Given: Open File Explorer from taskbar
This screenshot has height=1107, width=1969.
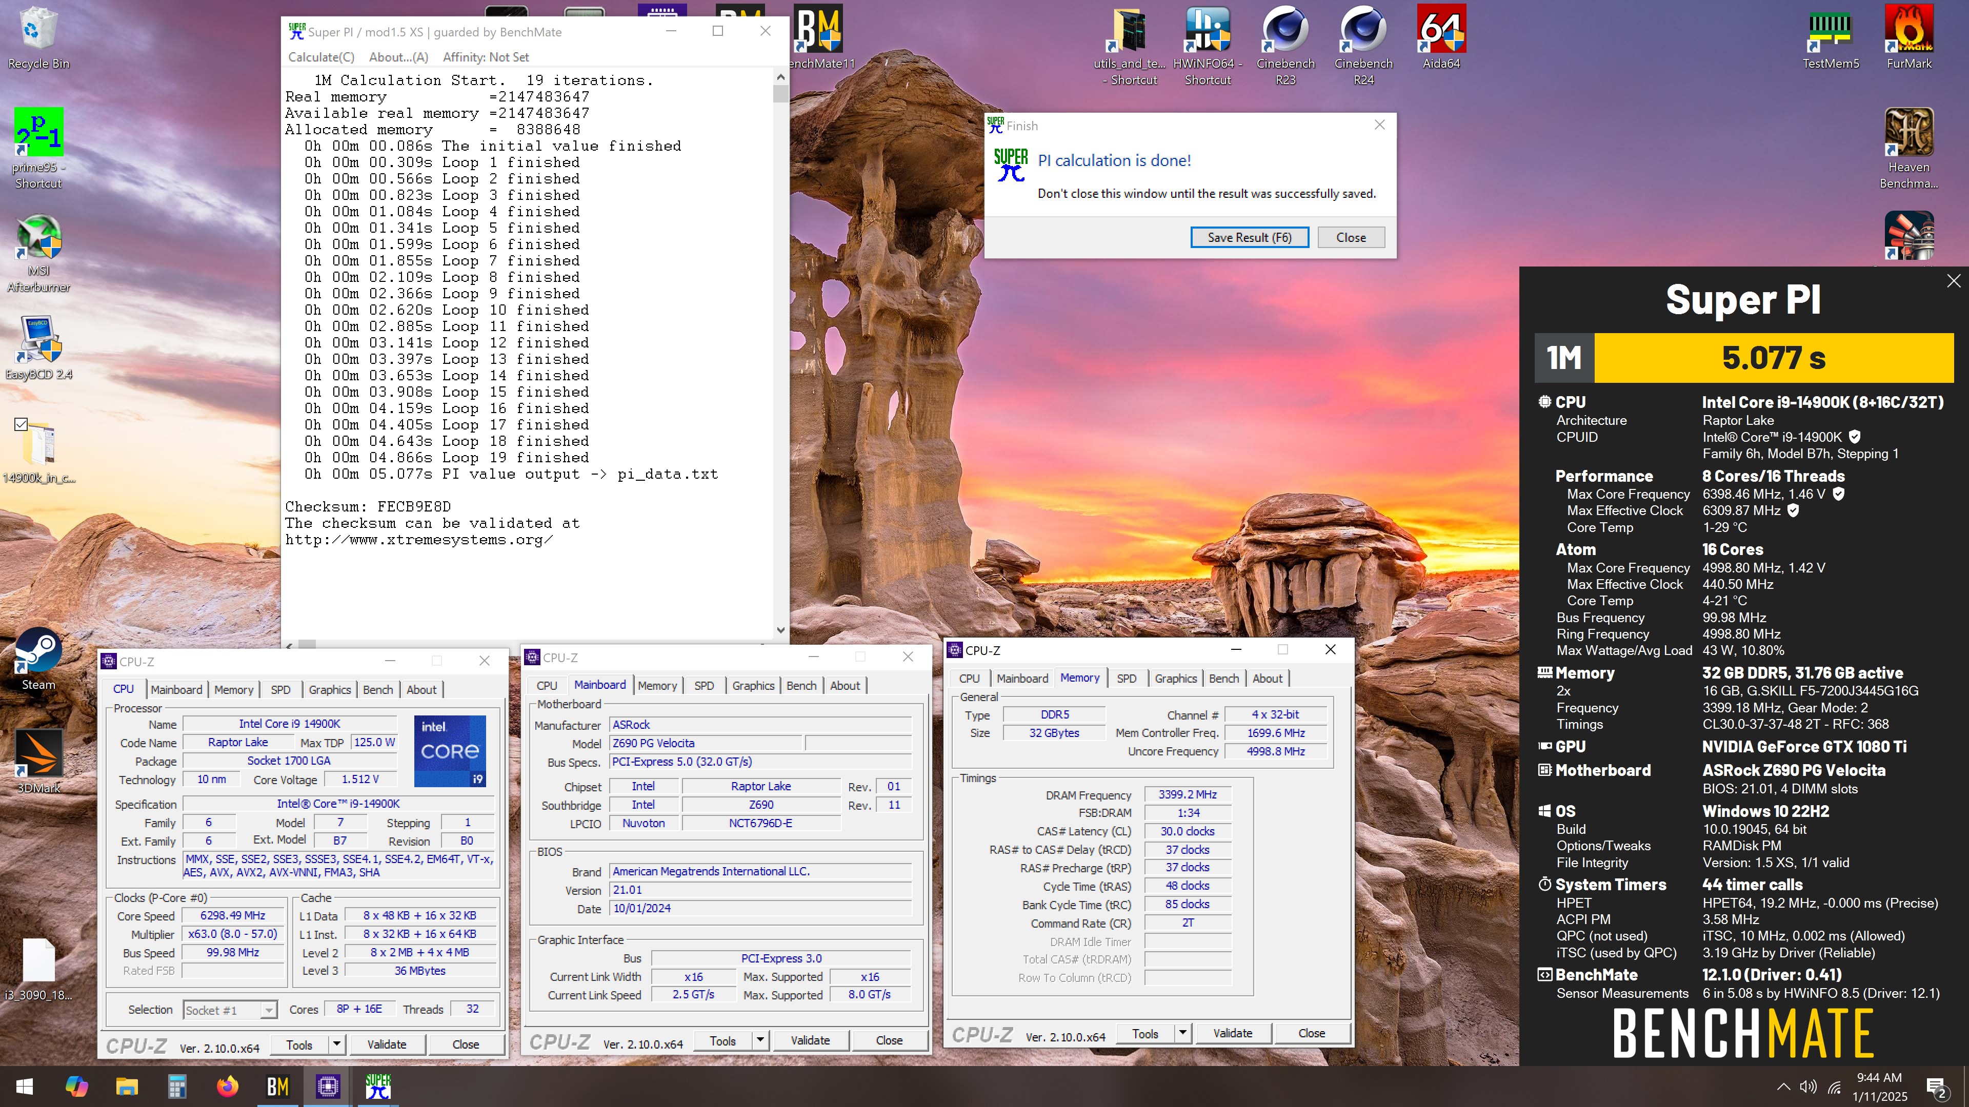Looking at the screenshot, I should pyautogui.click(x=126, y=1085).
